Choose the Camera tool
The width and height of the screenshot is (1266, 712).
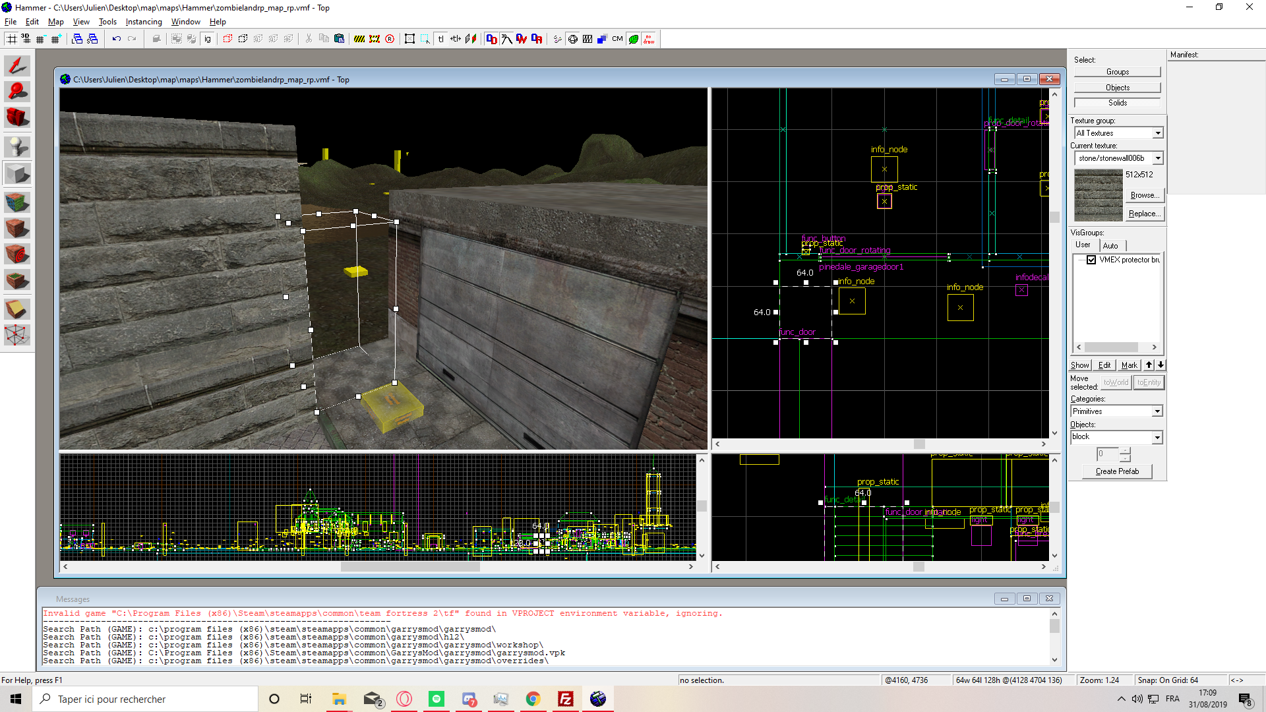click(17, 117)
